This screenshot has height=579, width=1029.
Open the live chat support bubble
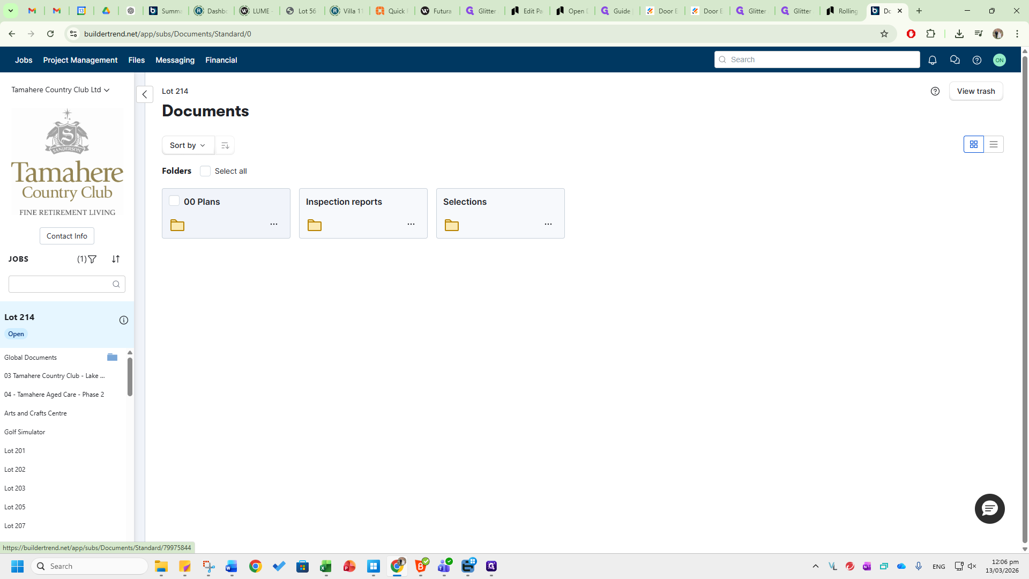pyautogui.click(x=989, y=509)
